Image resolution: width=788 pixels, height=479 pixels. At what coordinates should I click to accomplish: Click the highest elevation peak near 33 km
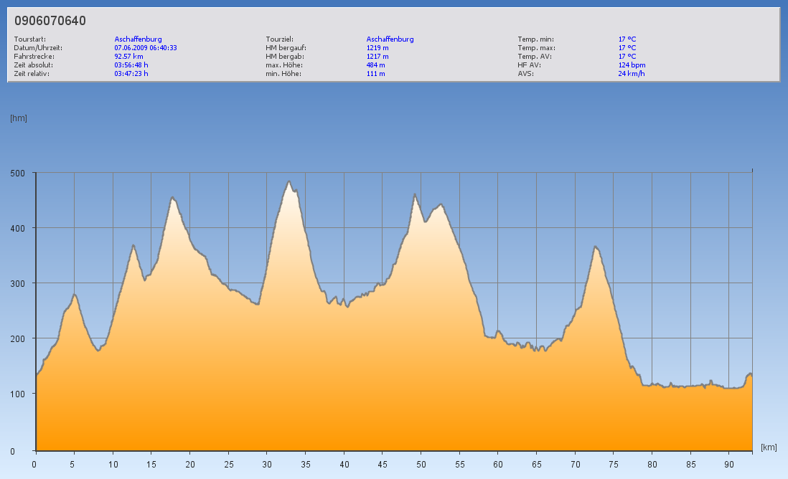coord(289,181)
